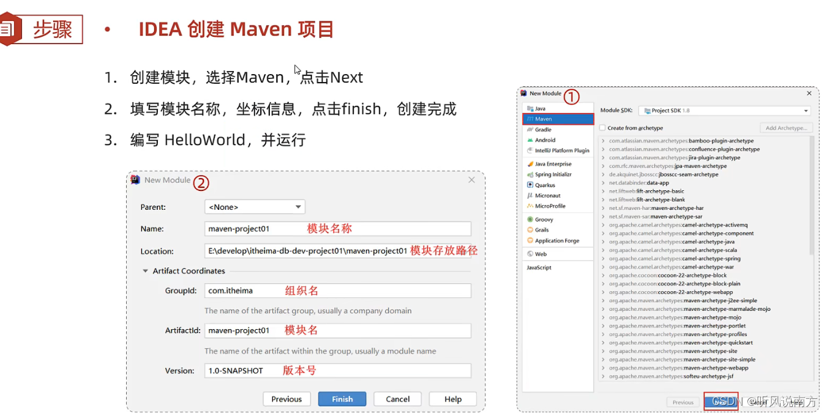This screenshot has height=413, width=827.
Task: Select the Quarkus icon
Action: pyautogui.click(x=530, y=185)
